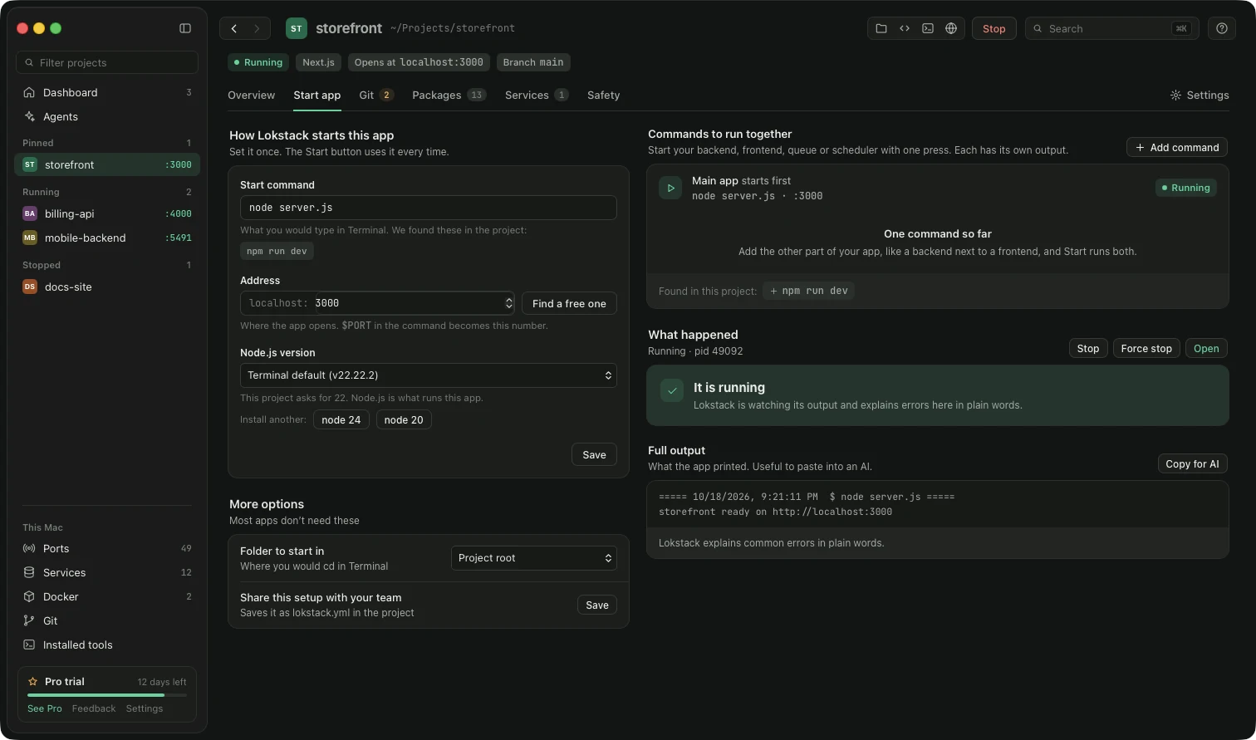The image size is (1256, 740).
Task: Switch to the Safety tab
Action: (x=603, y=95)
